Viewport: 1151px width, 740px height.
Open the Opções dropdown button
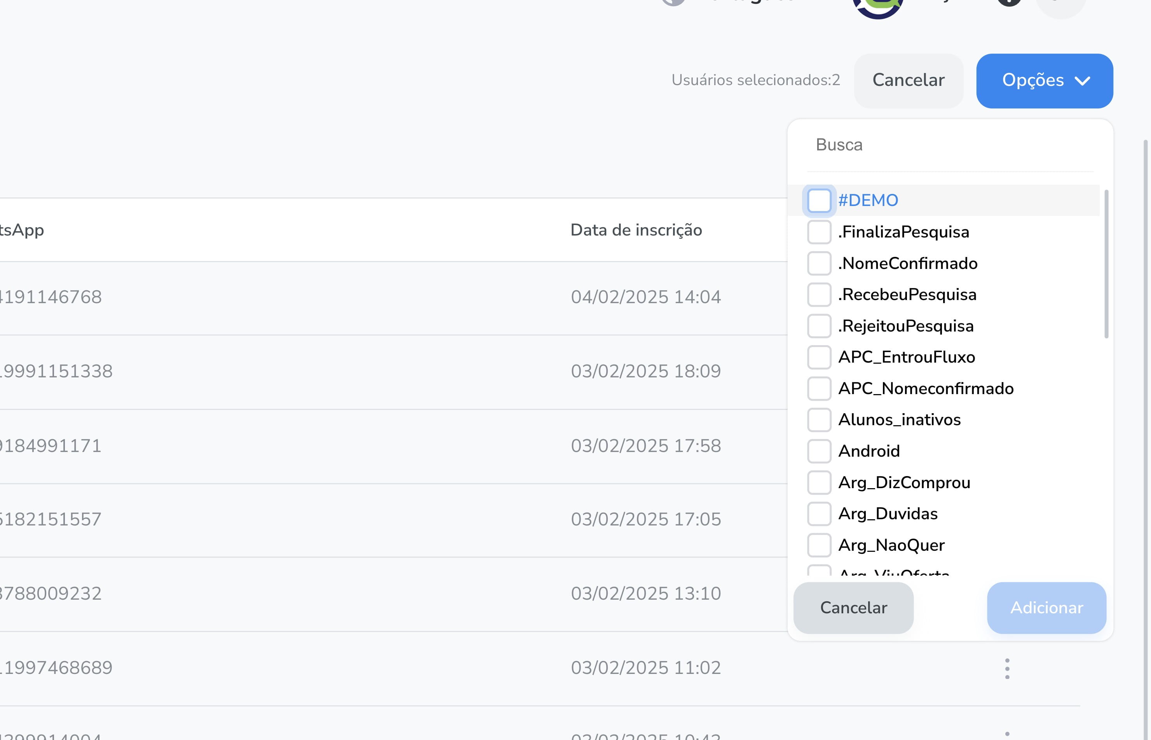(1045, 81)
